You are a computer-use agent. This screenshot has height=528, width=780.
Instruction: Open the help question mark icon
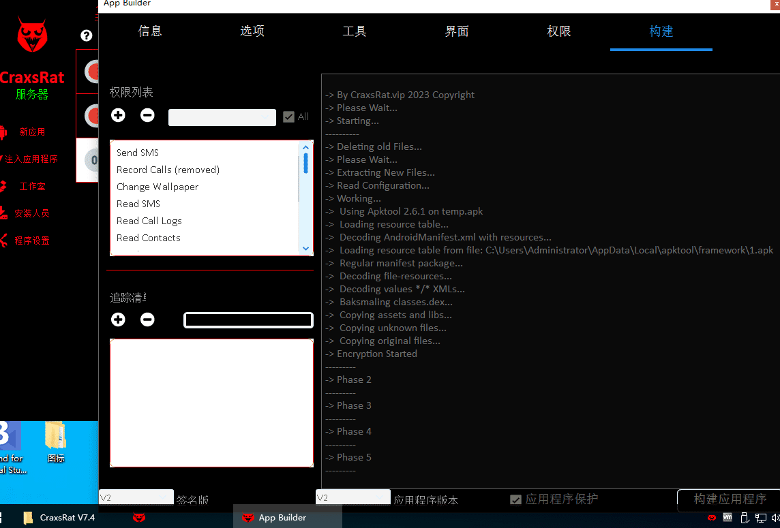tap(87, 35)
